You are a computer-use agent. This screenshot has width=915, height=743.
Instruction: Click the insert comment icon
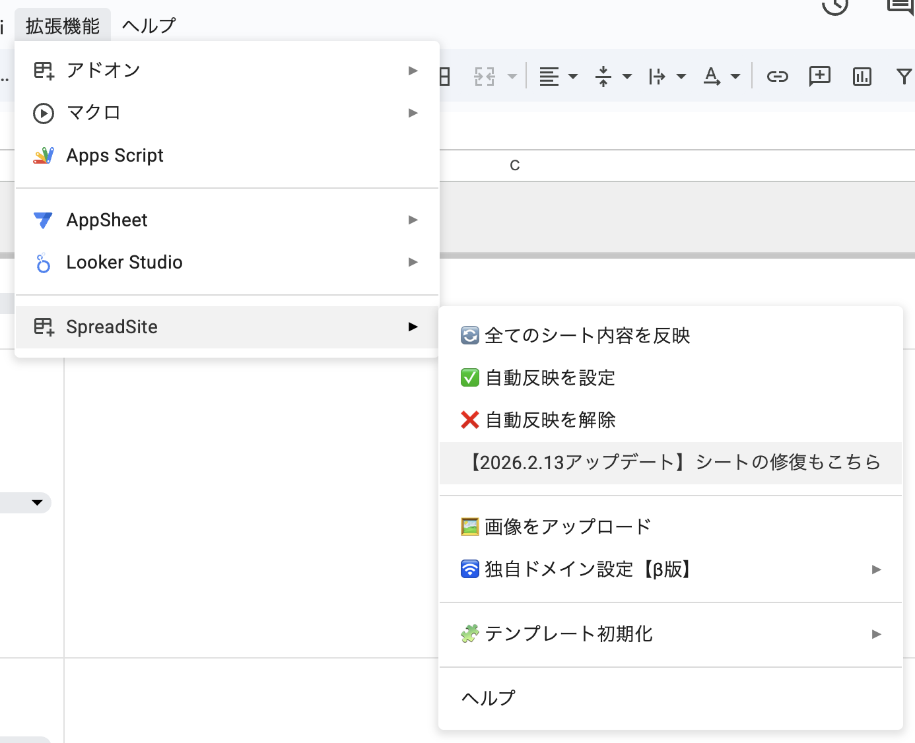[x=819, y=77]
